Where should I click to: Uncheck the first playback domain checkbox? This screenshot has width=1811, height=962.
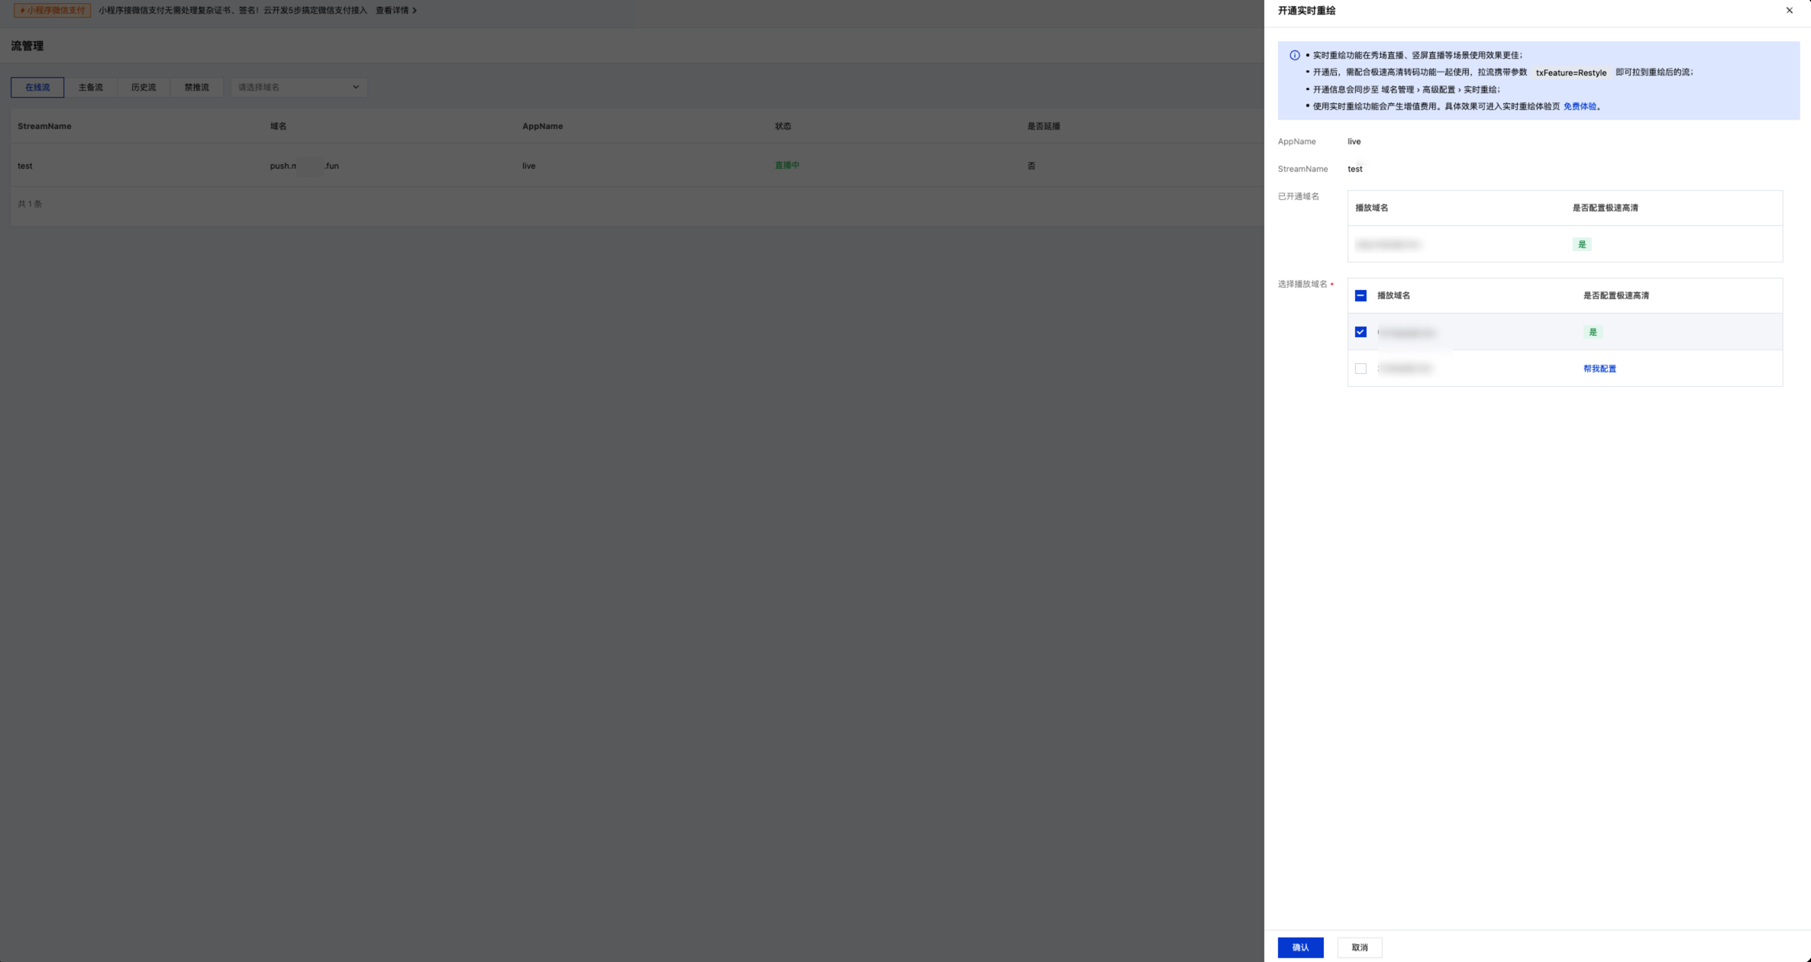pyautogui.click(x=1361, y=333)
